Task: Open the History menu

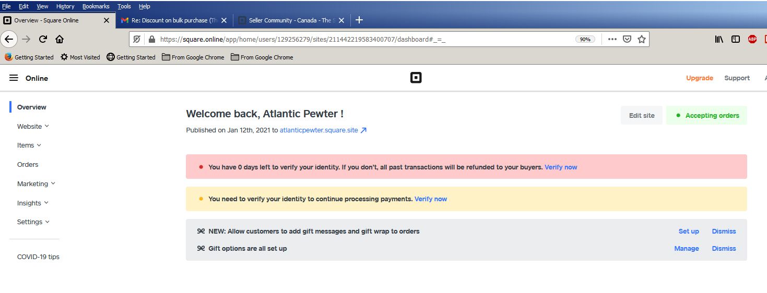Action: (x=65, y=6)
